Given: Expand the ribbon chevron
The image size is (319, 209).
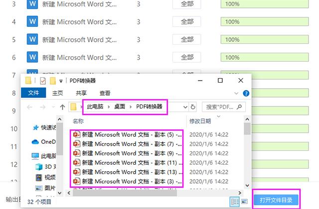Looking at the screenshot, I should 236,94.
